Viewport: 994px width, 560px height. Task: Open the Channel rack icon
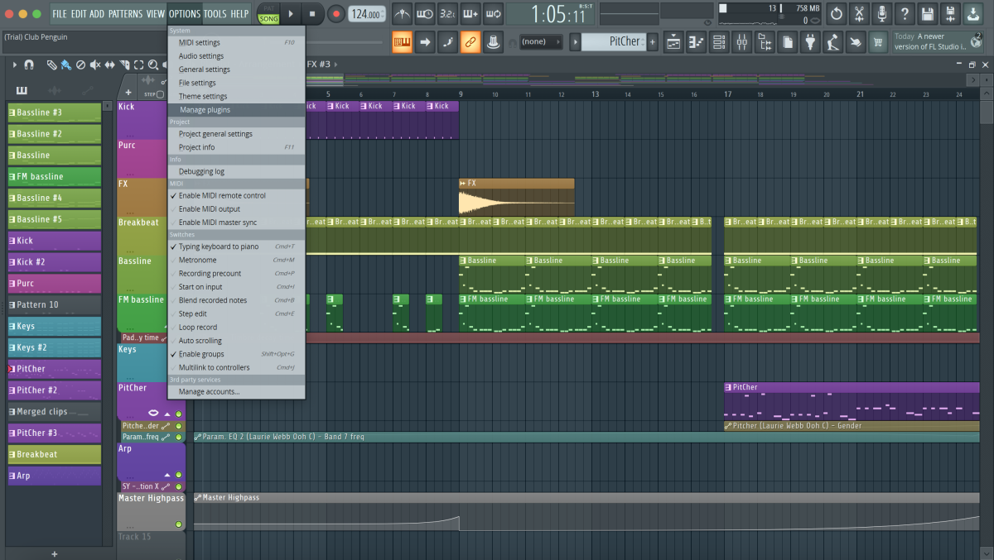click(x=718, y=41)
